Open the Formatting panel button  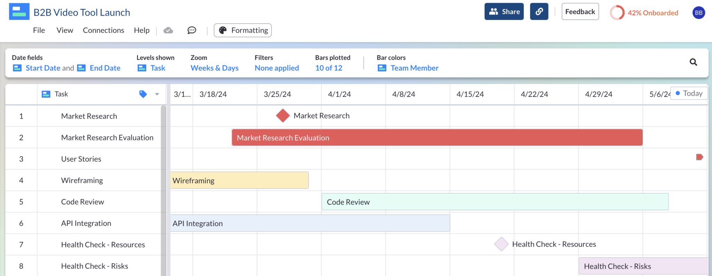(243, 30)
